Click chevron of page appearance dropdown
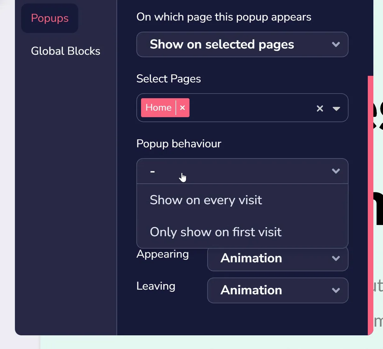This screenshot has width=383, height=349. point(336,44)
